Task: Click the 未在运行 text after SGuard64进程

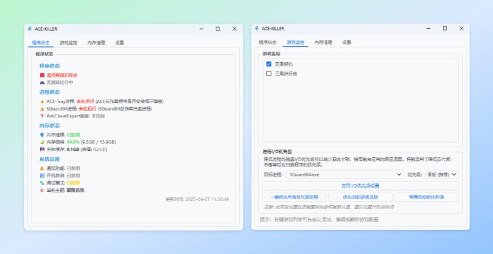Action: click(88, 109)
